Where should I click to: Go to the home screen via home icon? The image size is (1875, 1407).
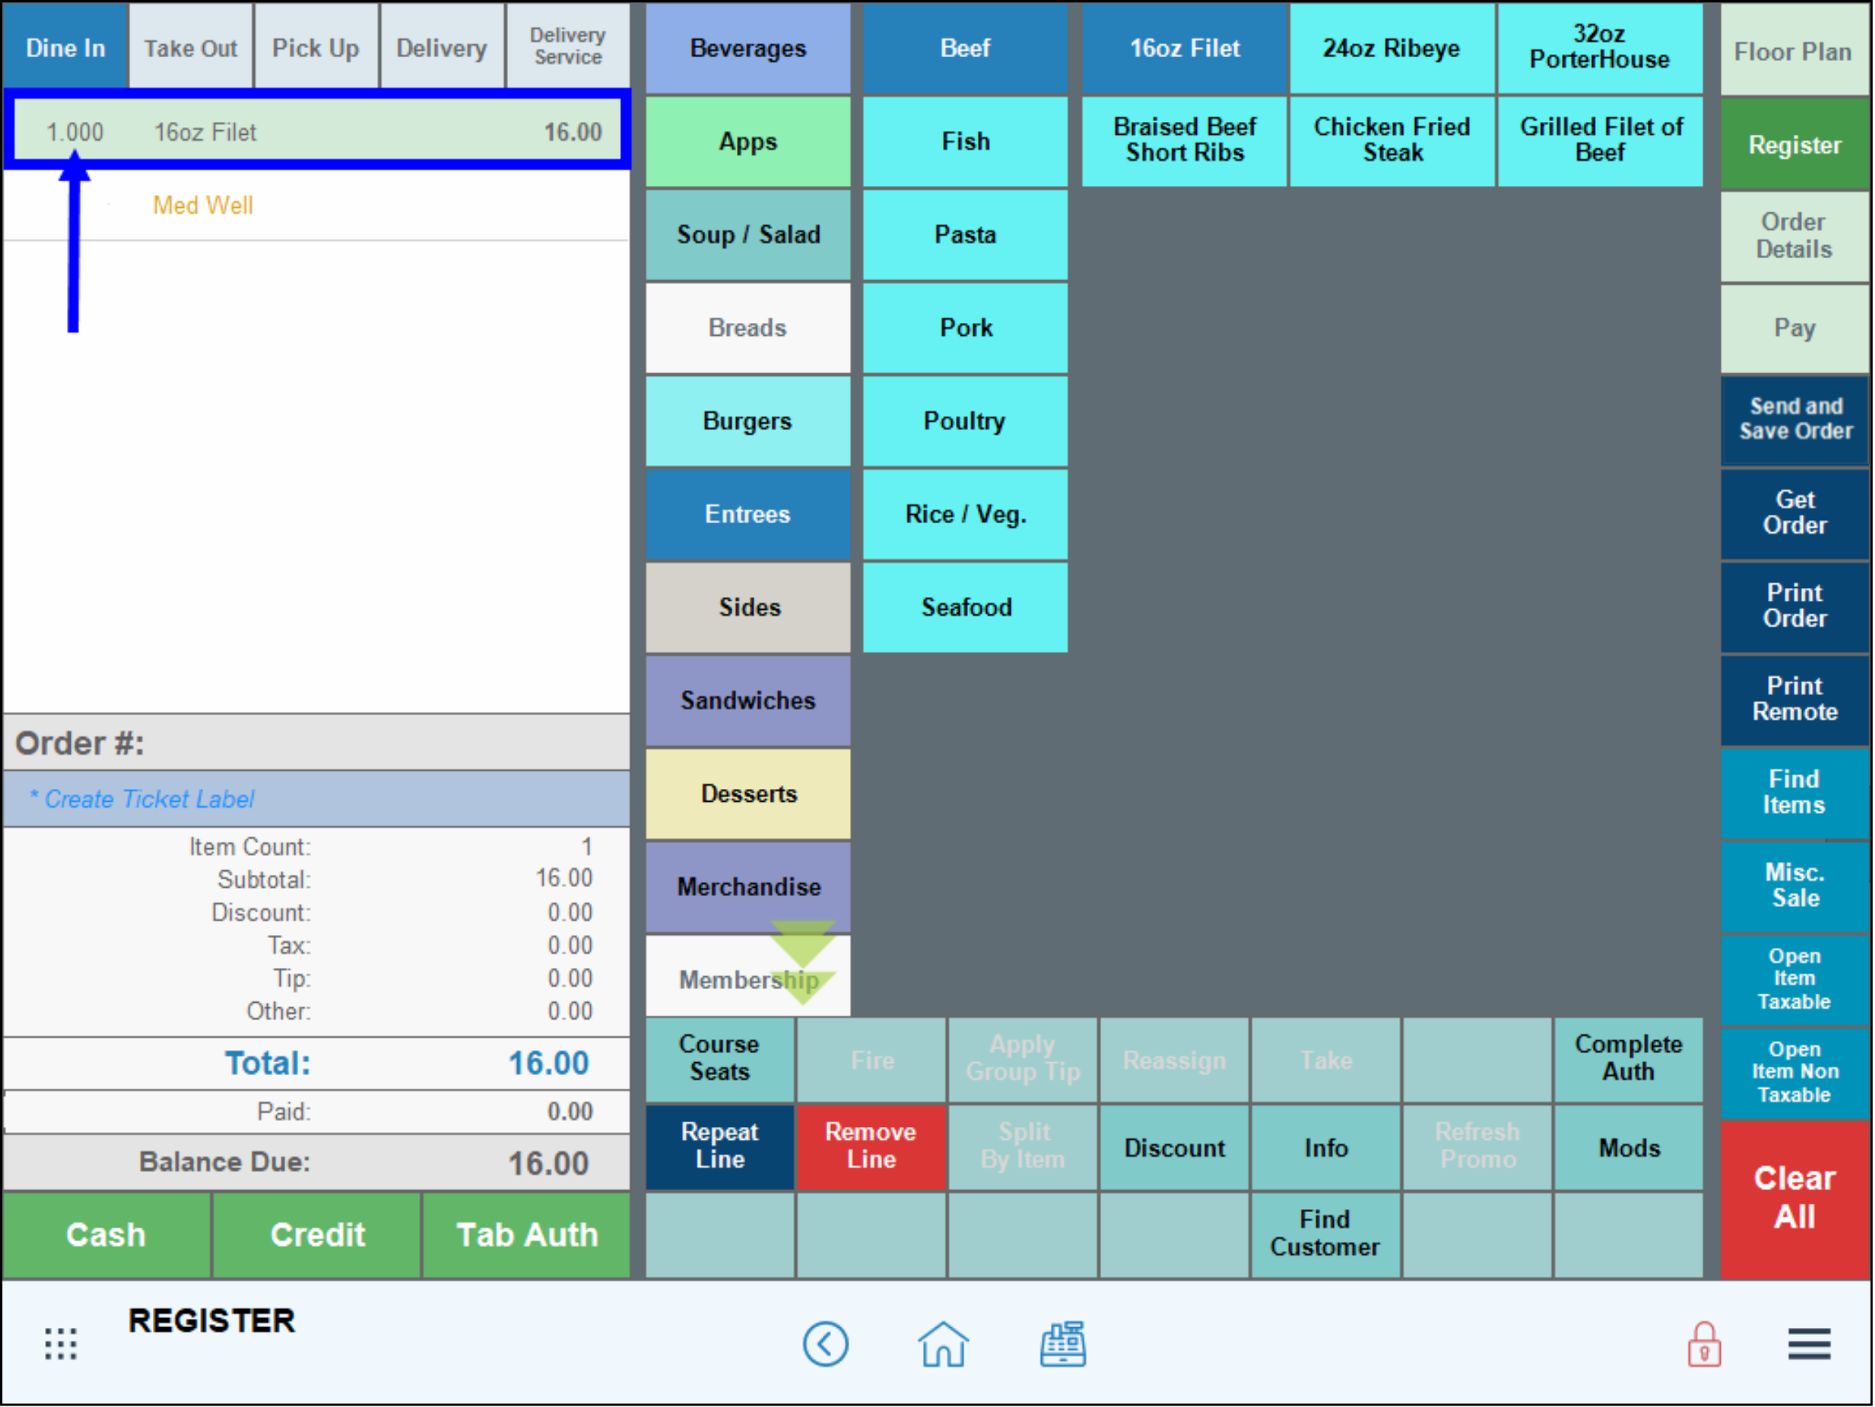tap(942, 1345)
